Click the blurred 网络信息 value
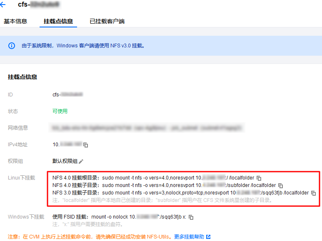 (146, 128)
